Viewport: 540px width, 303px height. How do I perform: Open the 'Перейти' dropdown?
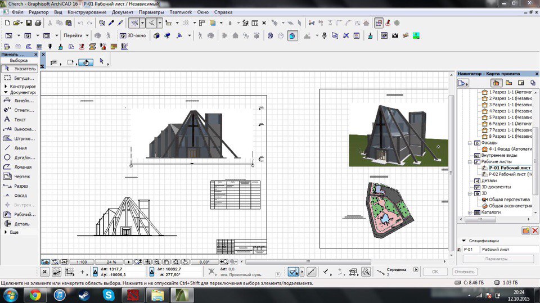[76, 35]
